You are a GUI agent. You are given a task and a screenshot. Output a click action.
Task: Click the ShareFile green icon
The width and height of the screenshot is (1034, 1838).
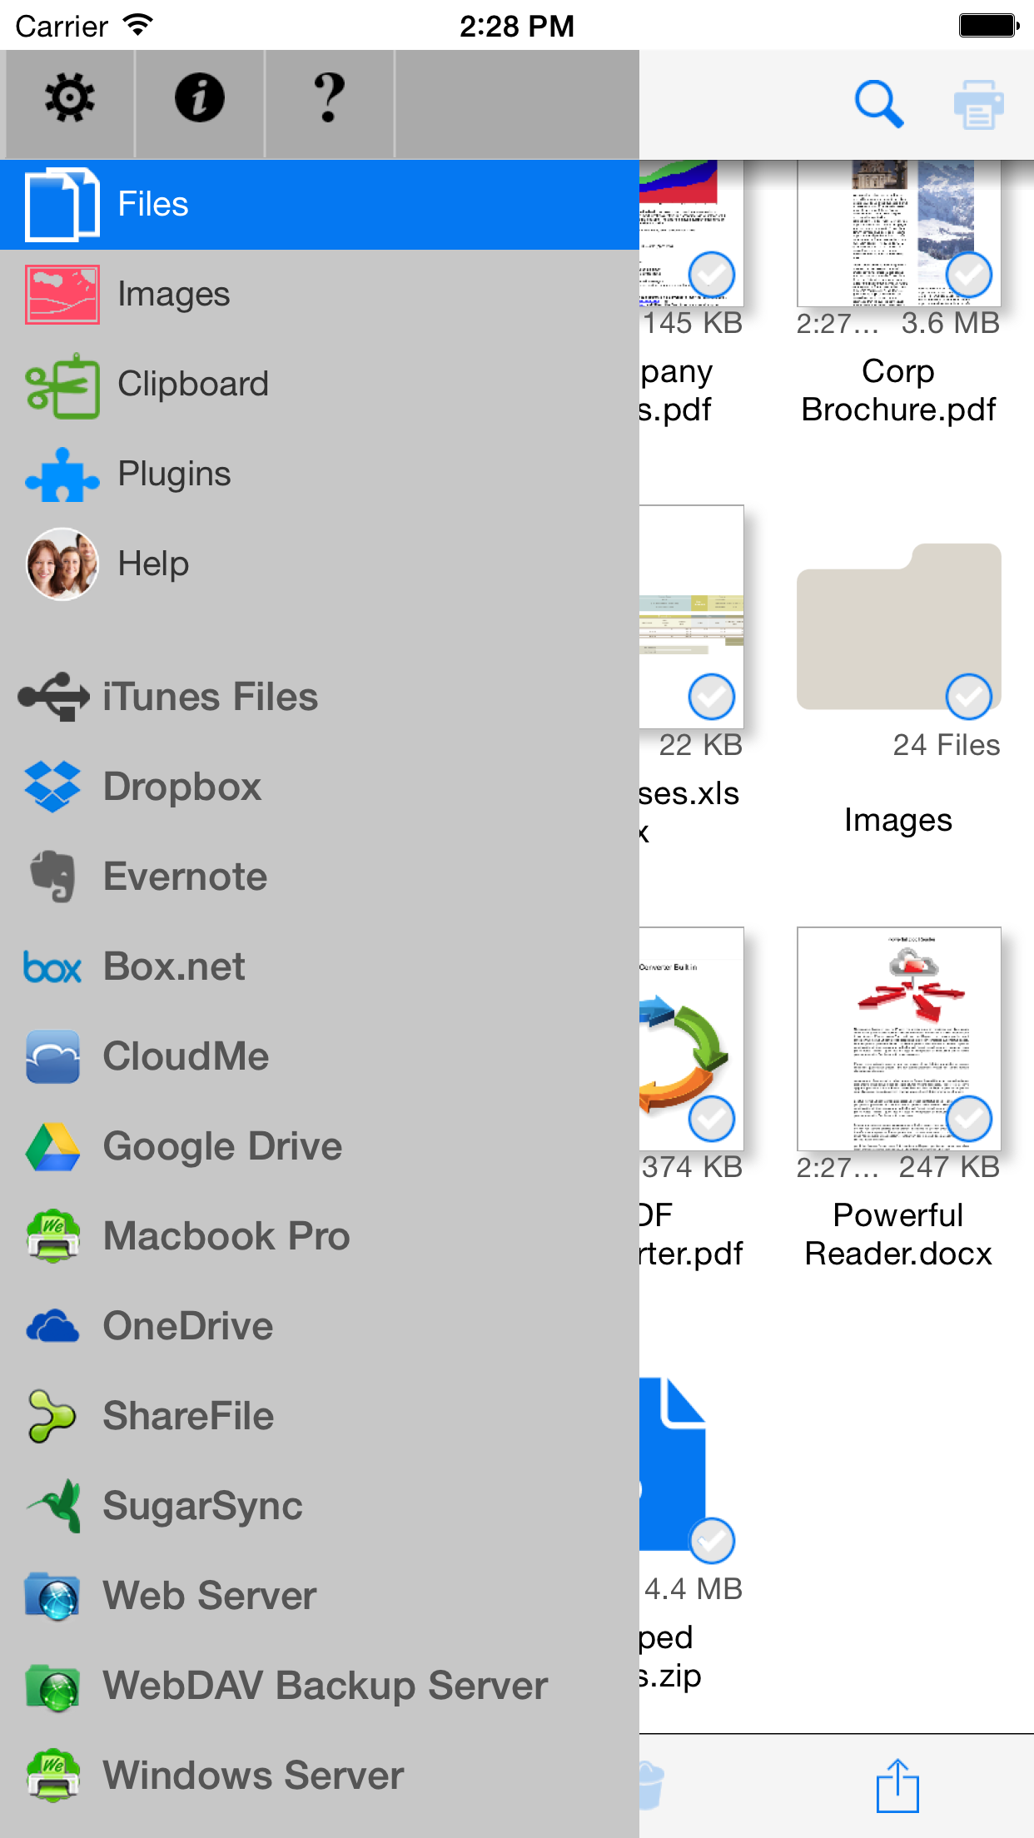52,1416
